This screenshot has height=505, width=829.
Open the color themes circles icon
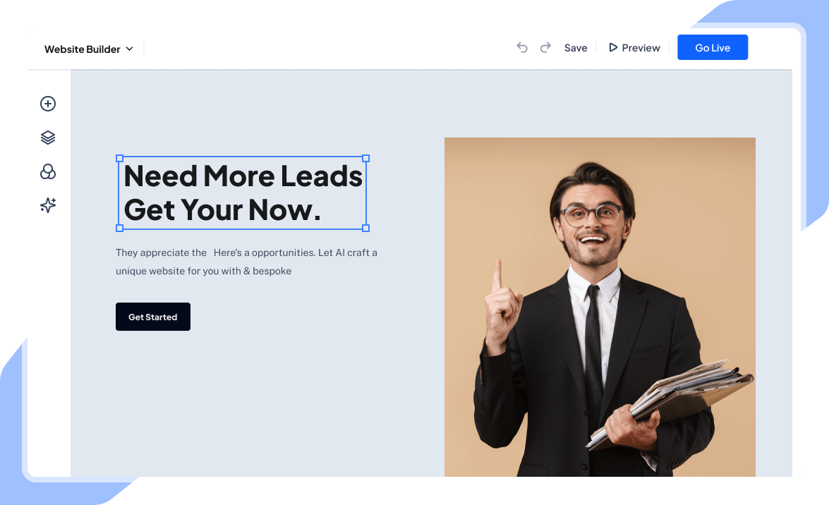point(47,171)
